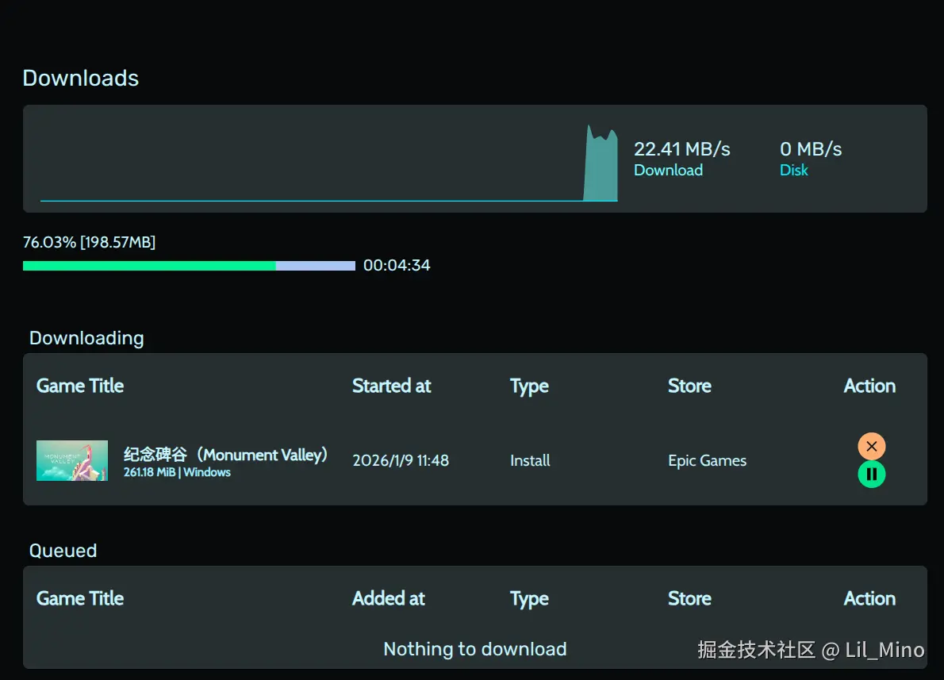Screen dimensions: 944x680
Task: Open the Monument Valley game thumbnail
Action: (72, 460)
